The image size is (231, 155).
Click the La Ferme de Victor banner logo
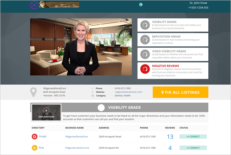pos(59,5)
